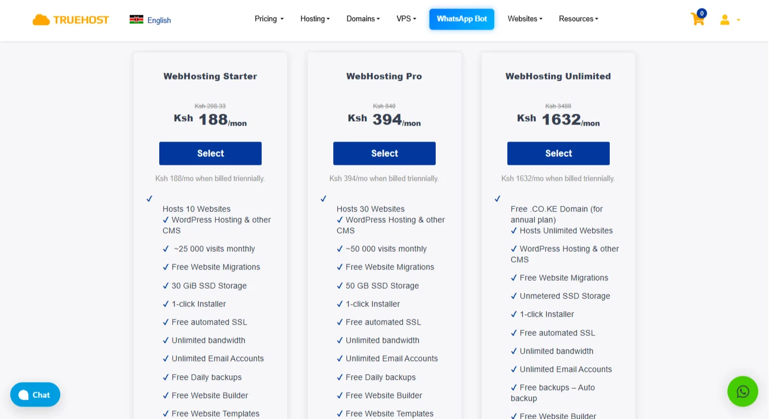
Task: Select the WebHosting Unlimited plan
Action: point(559,154)
